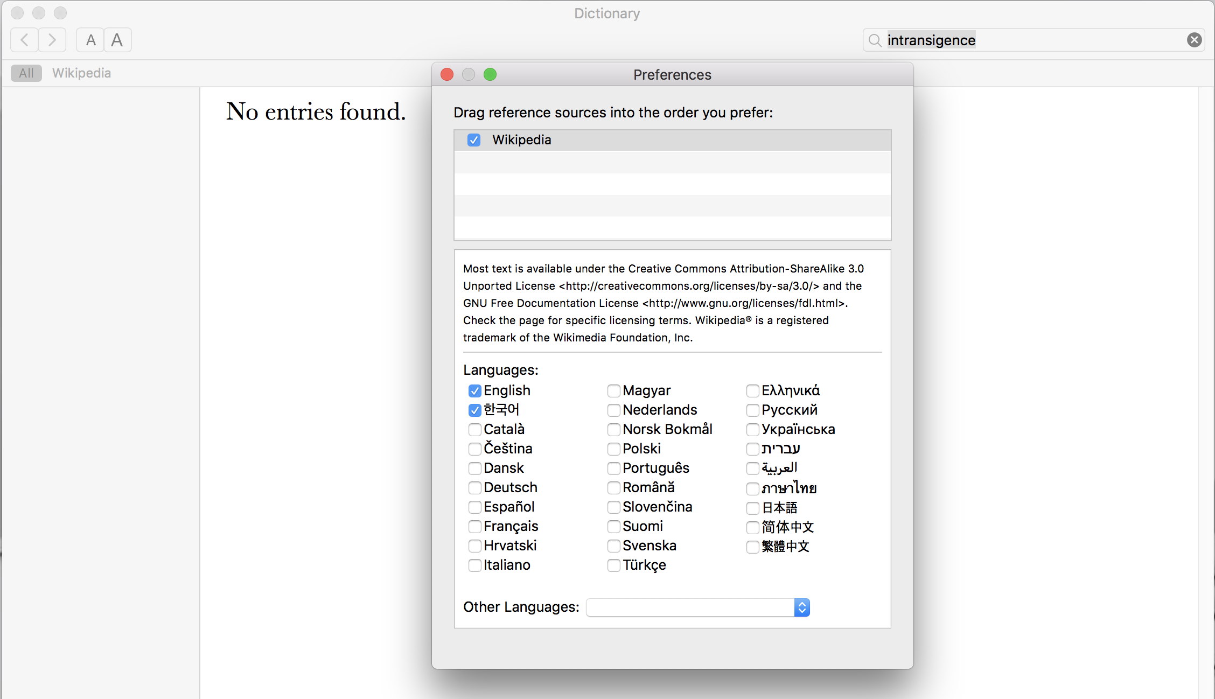Enable the Polski language checkbox
Image resolution: width=1215 pixels, height=699 pixels.
(613, 449)
